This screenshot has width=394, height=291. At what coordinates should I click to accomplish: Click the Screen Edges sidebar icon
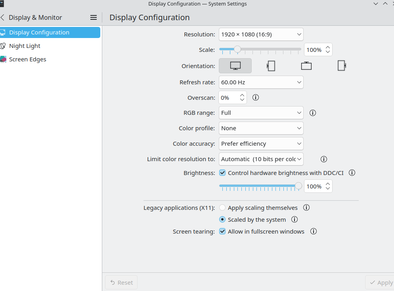[3, 59]
